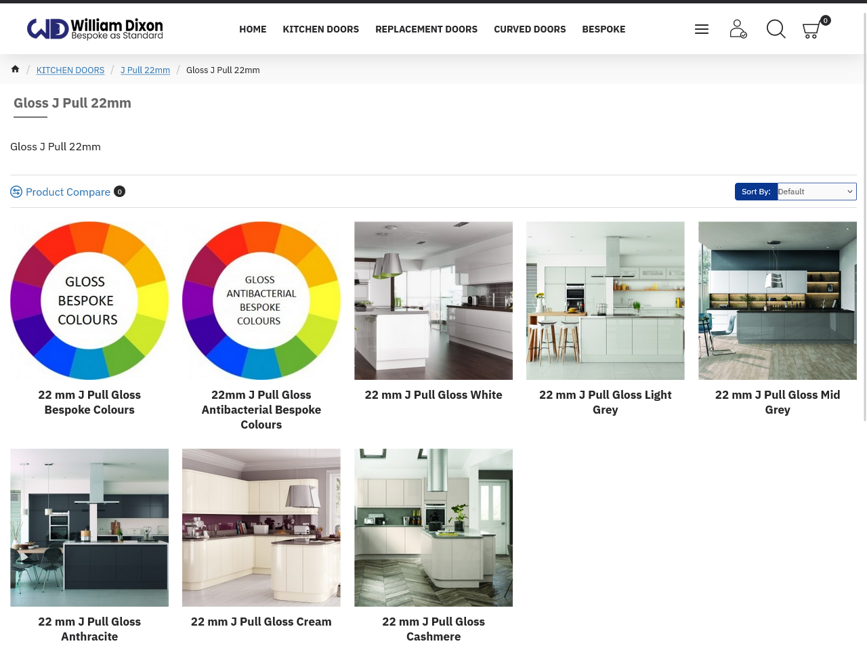This screenshot has height=650, width=867.
Task: Open the shopping cart icon
Action: [x=811, y=30]
